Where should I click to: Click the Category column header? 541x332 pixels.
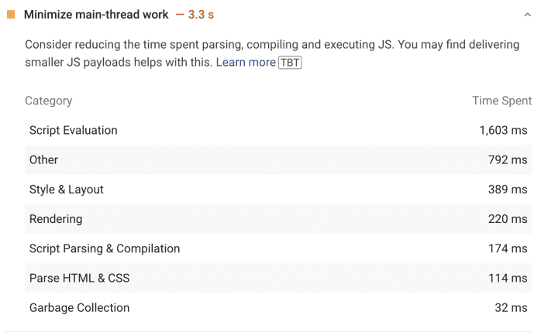pyautogui.click(x=49, y=101)
